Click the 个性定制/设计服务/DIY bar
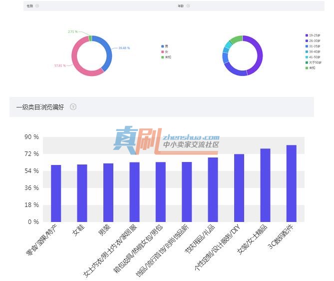Viewport: 334px width, 281px height. 239,188
